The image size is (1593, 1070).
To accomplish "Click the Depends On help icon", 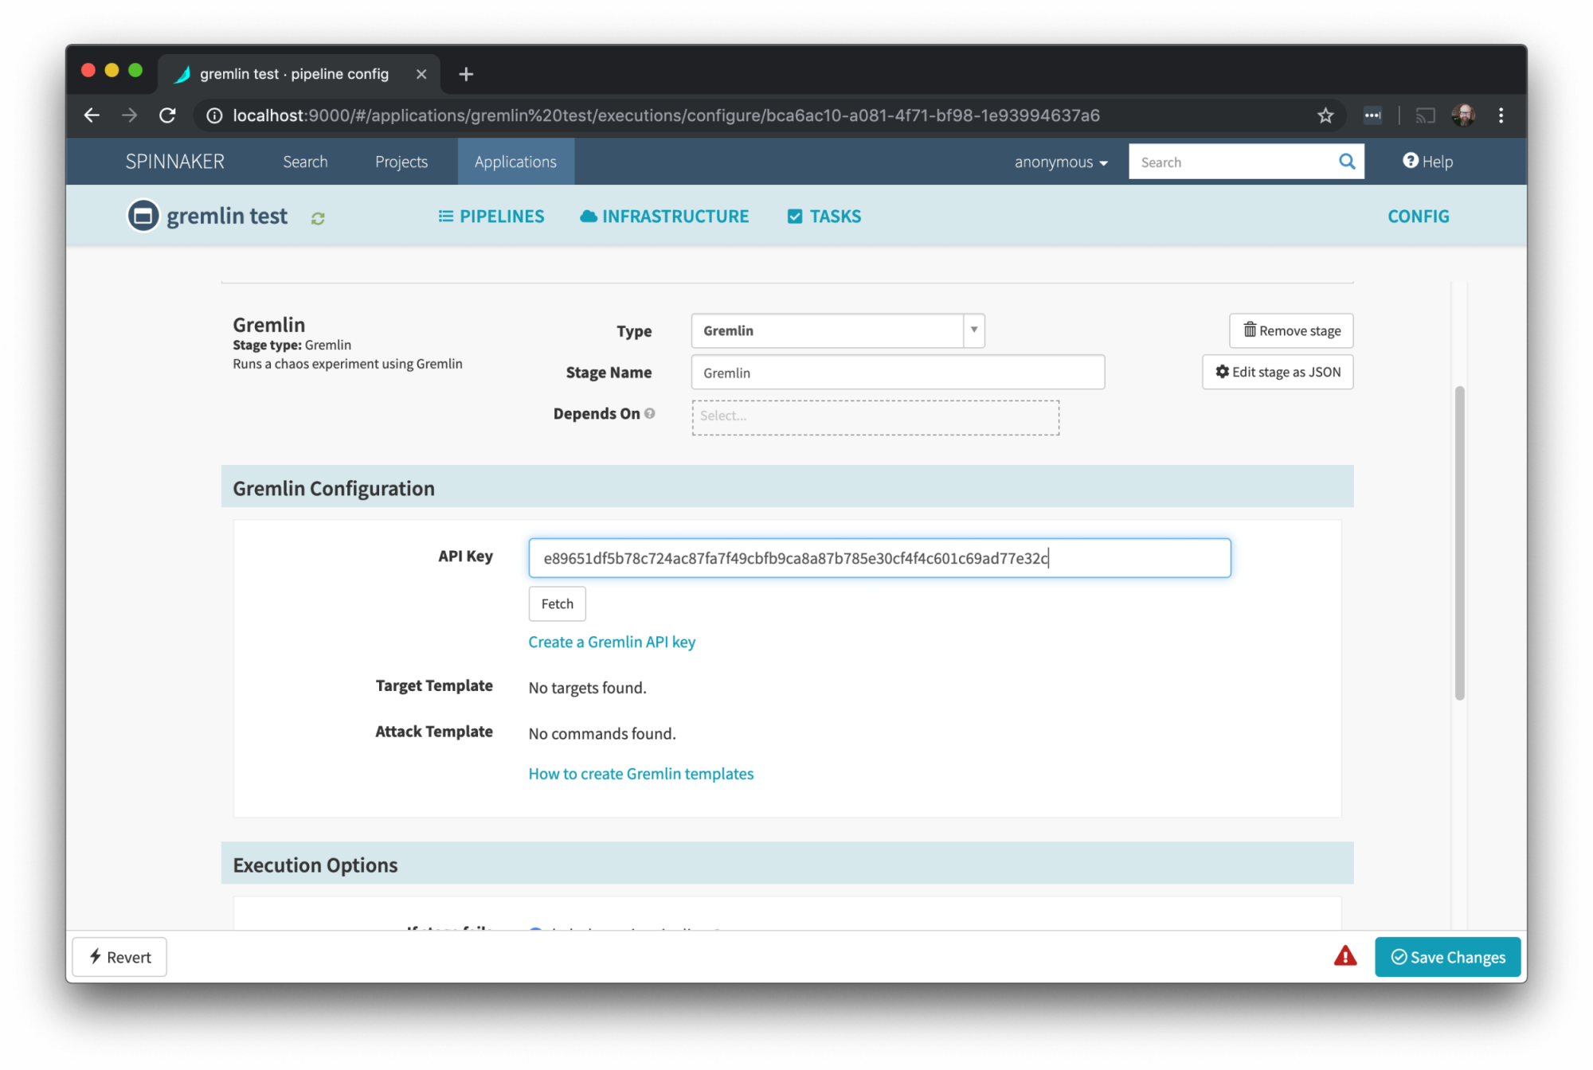I will 650,413.
